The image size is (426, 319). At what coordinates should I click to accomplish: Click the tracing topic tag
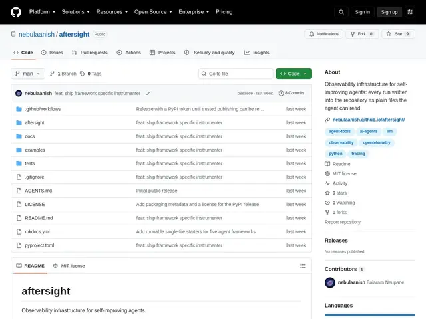[x=358, y=154]
